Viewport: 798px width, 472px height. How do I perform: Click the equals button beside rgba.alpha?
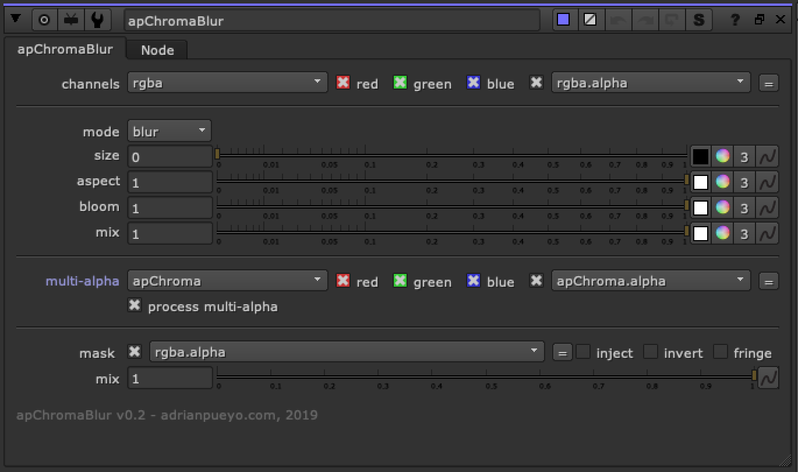pos(768,82)
